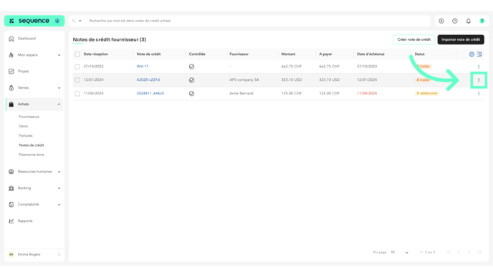Click Importer note de crédit button
The height and width of the screenshot is (277, 493).
461,39
